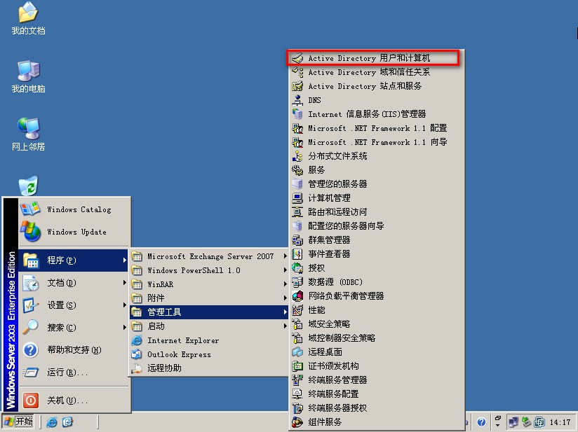578x432 pixels.
Task: Click the 性能 icon
Action: (297, 310)
